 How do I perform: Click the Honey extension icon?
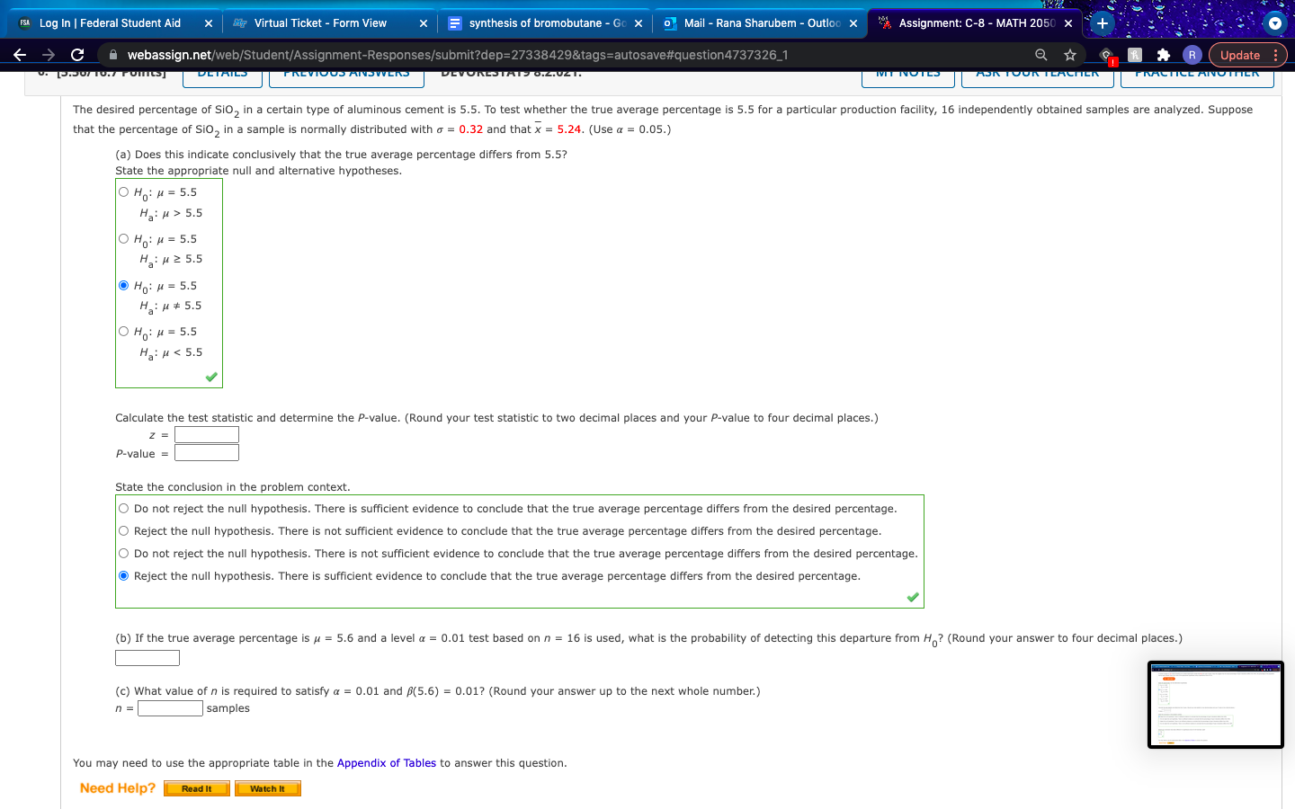click(1135, 54)
